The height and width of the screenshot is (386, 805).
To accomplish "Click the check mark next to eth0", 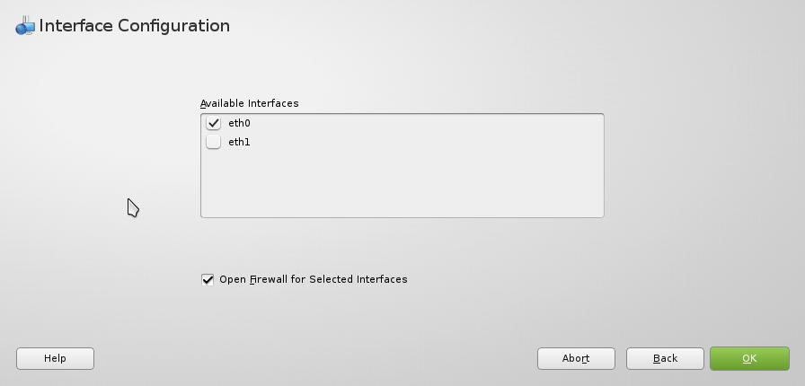I will point(213,123).
